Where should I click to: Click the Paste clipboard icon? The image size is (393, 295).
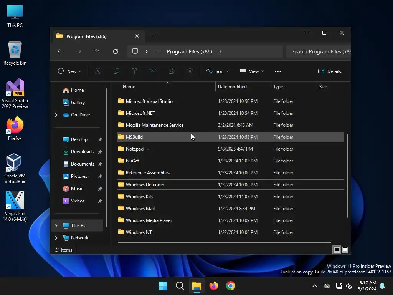tap(135, 71)
